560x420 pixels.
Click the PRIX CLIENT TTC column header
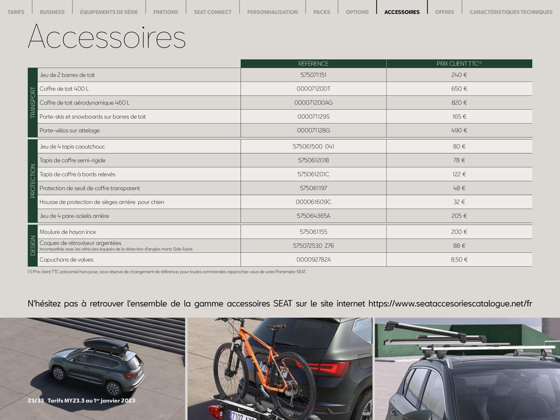click(459, 63)
